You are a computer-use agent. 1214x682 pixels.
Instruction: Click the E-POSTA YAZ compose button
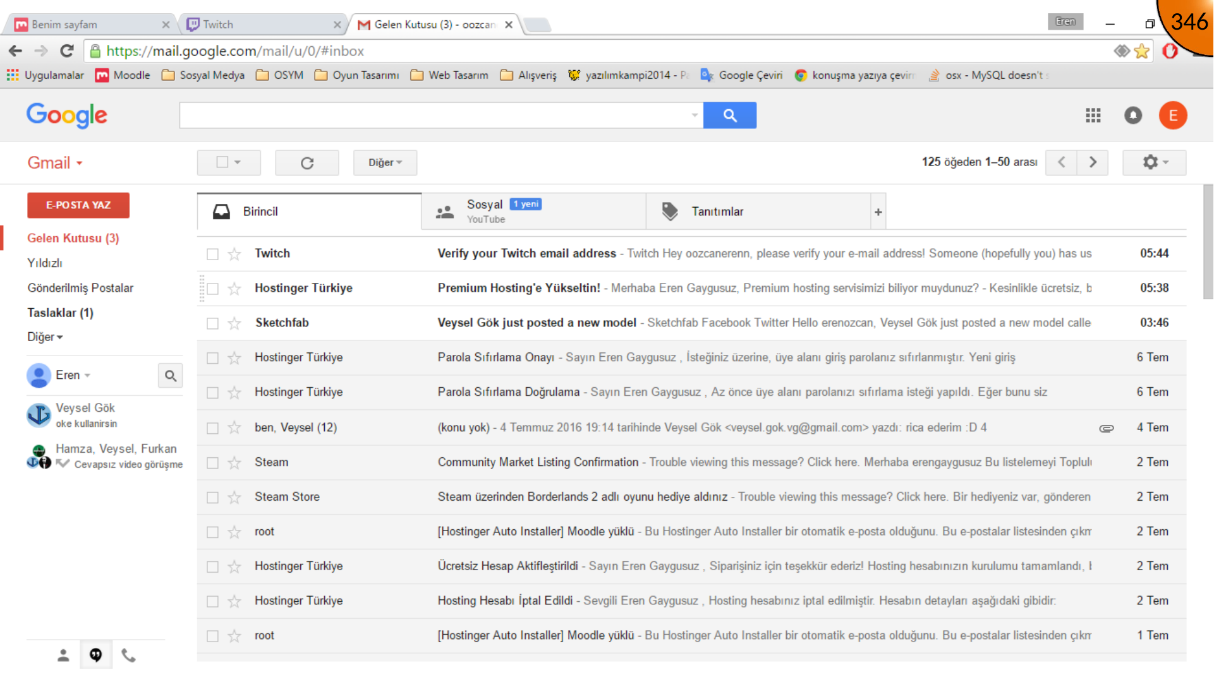point(78,205)
